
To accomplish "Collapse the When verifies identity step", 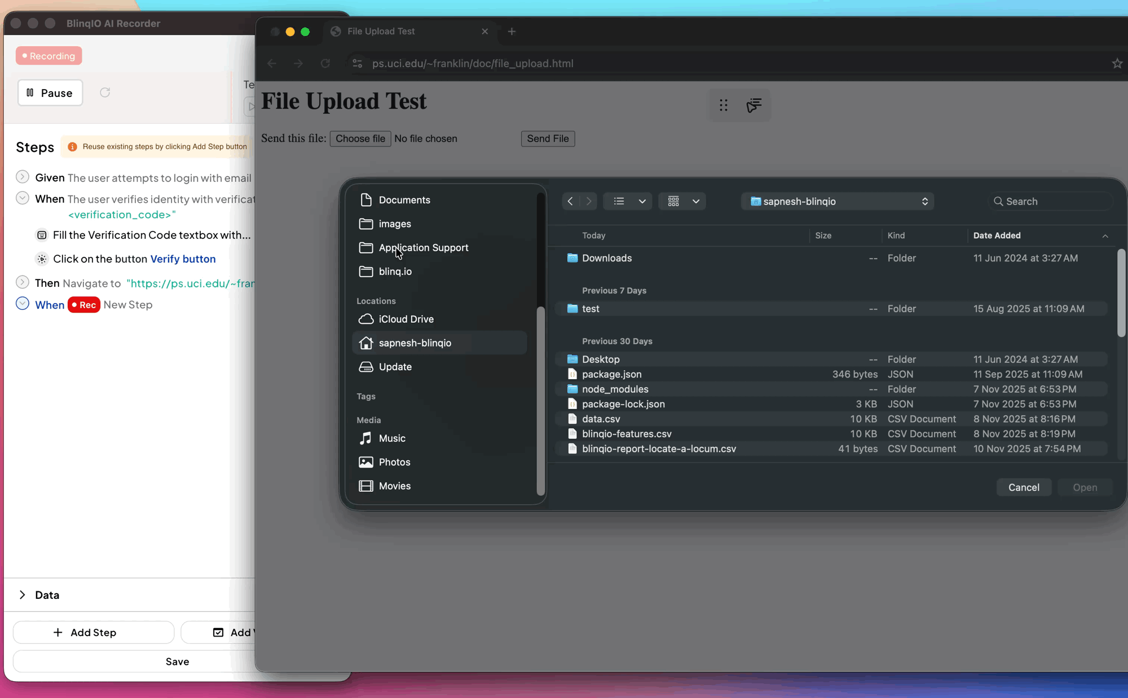I will point(23,198).
